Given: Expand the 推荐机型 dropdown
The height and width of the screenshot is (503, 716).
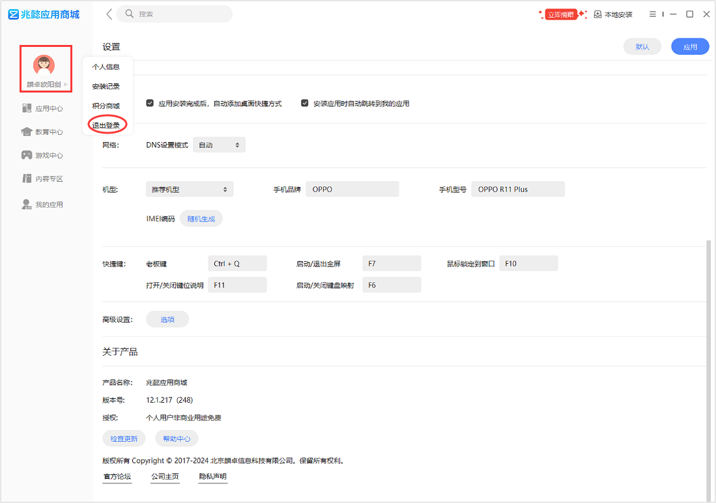Looking at the screenshot, I should click(189, 190).
